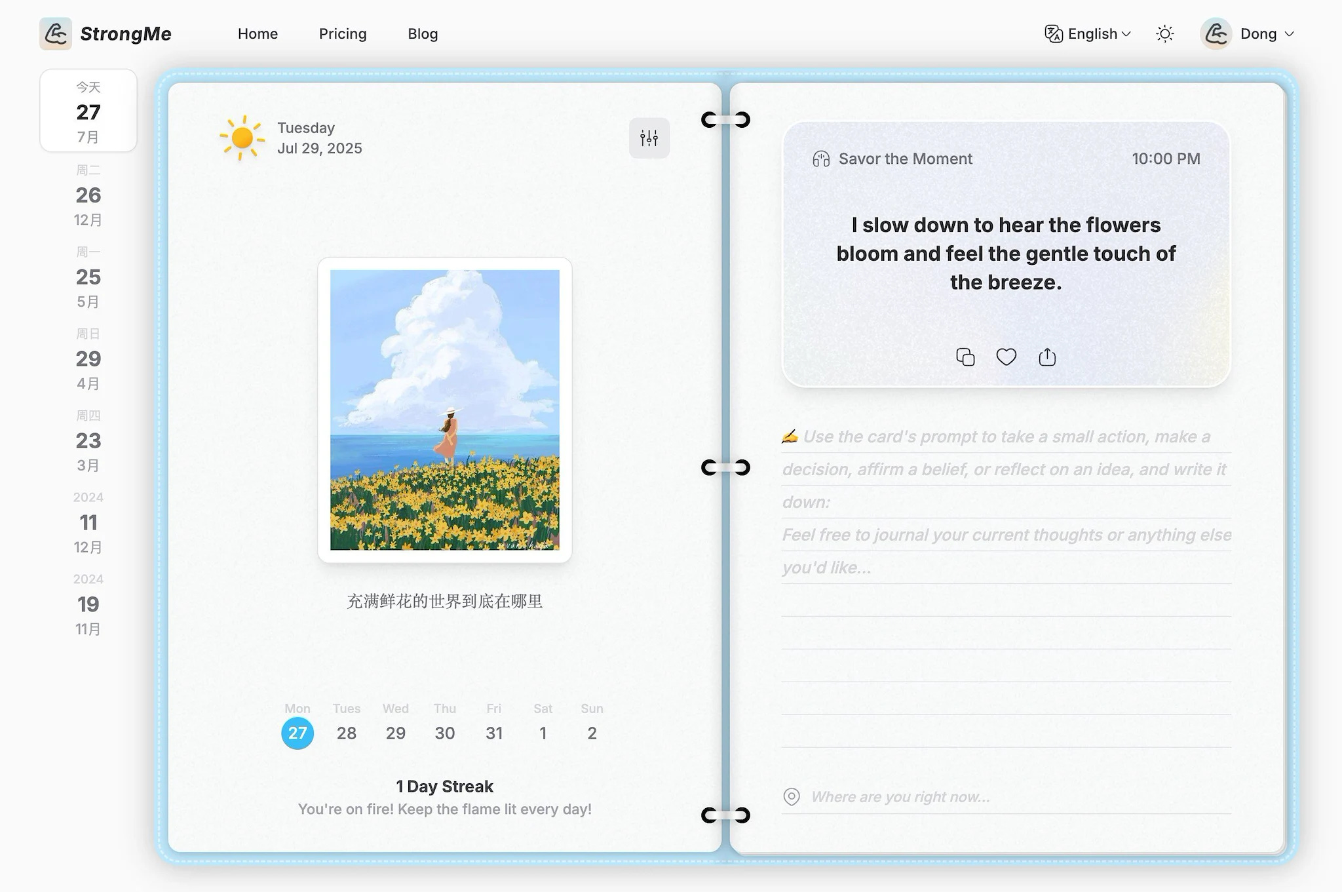Open the Blog link
Screen dimensions: 1342x892
[x=423, y=34]
